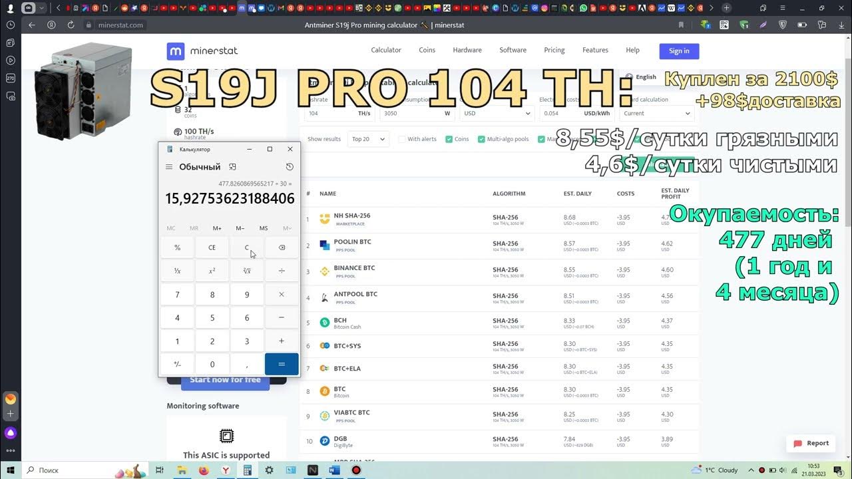Open Yandex Browser from taskbar
Image resolution: width=852 pixels, height=479 pixels.
coord(226,470)
